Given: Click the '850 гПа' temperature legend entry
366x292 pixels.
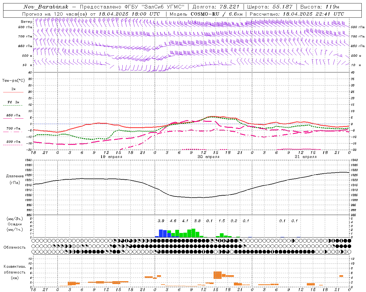Looking at the screenshot, I should tap(13, 115).
